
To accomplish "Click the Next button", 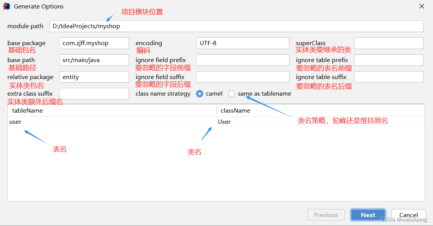I will pos(368,215).
